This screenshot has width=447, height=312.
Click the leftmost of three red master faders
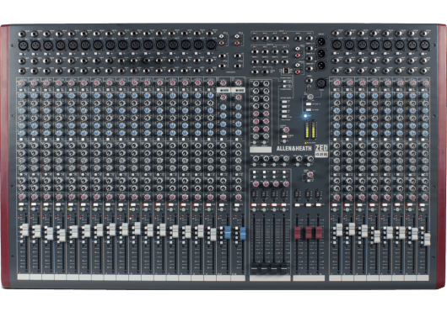298,233
